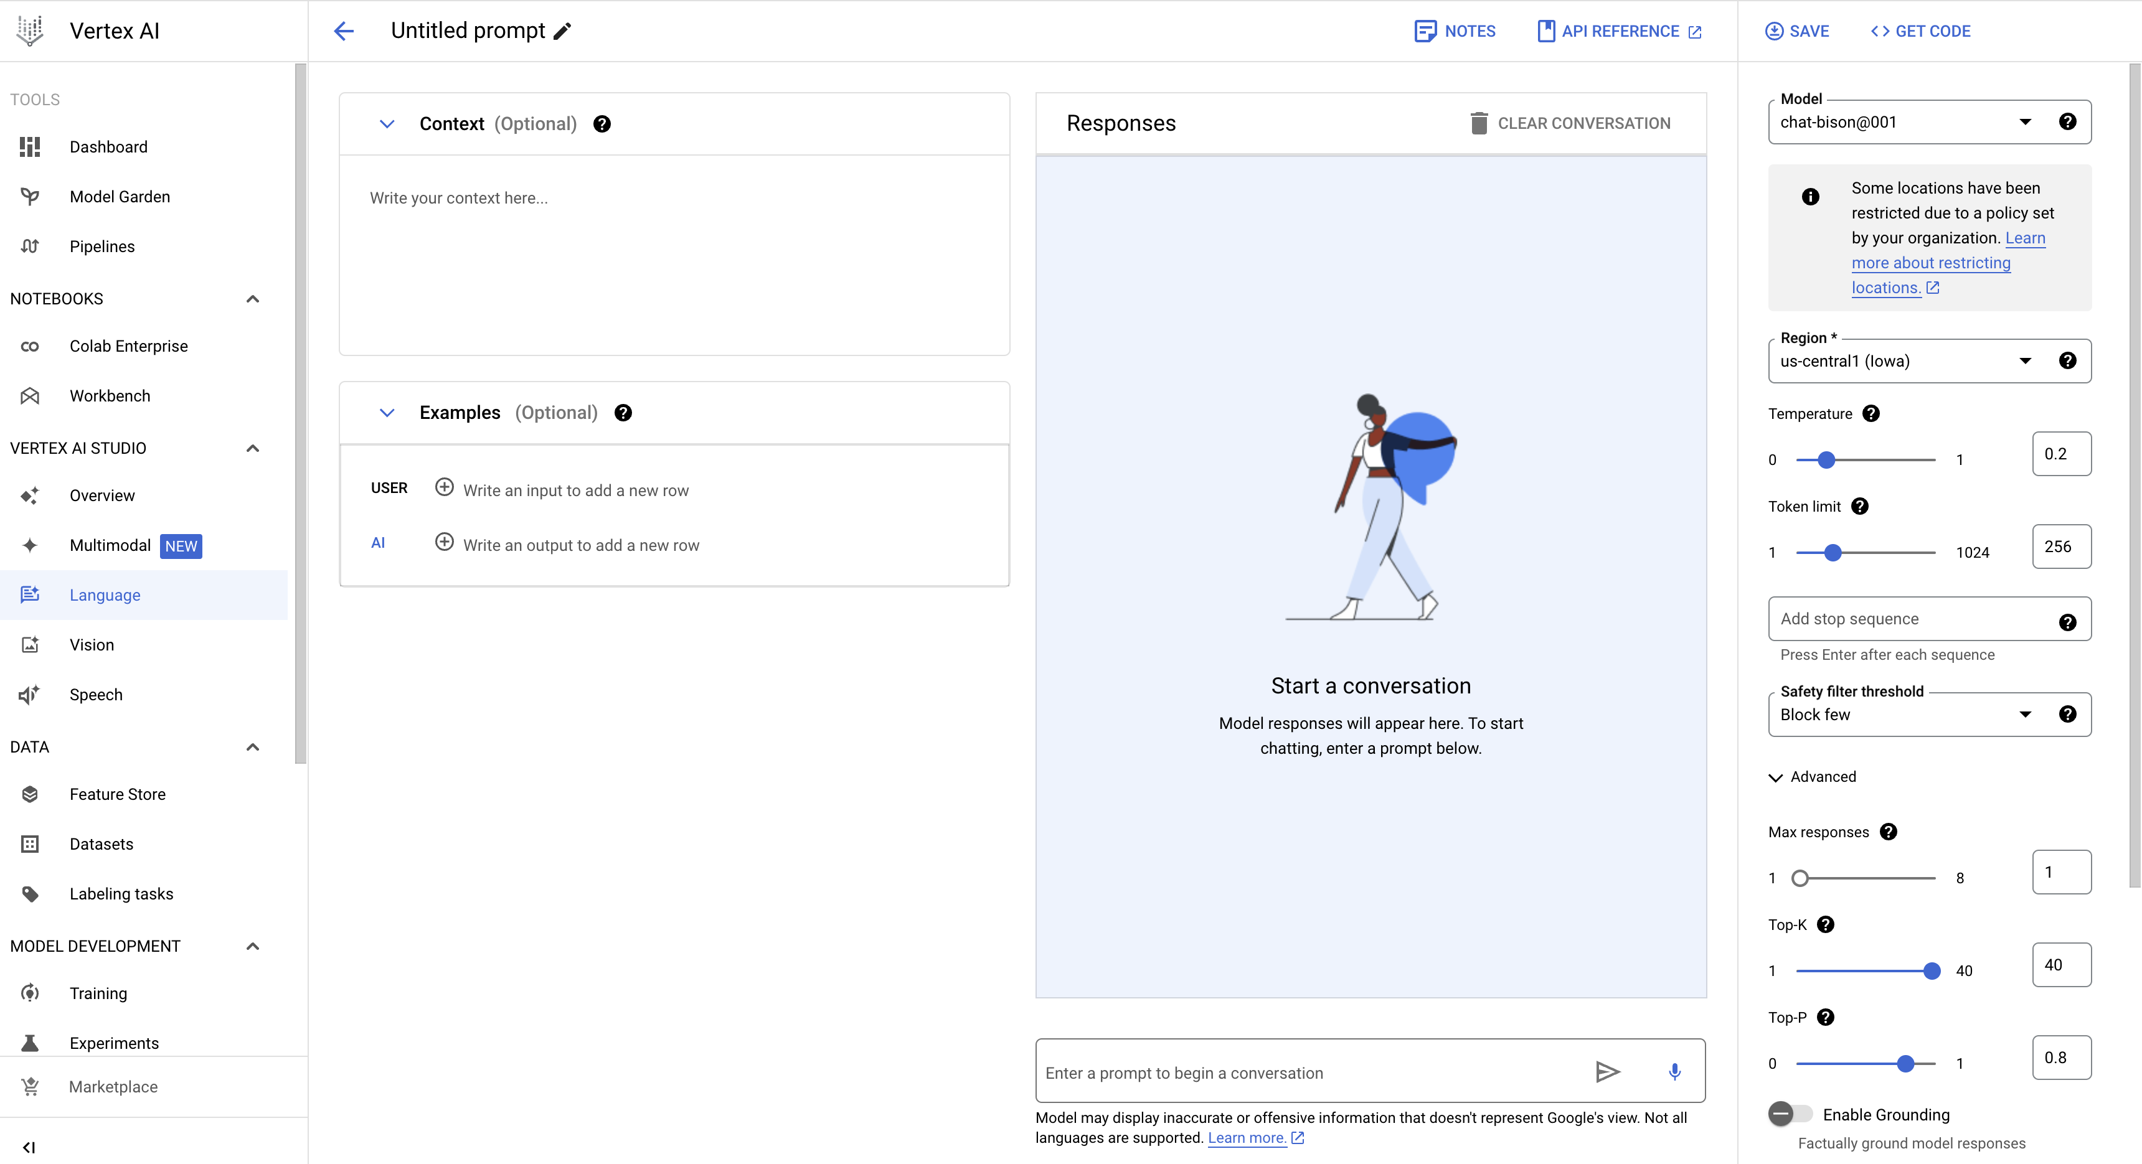This screenshot has height=1164, width=2142.
Task: Collapse the sidebar with bottom-left arrow icon
Action: point(29,1147)
